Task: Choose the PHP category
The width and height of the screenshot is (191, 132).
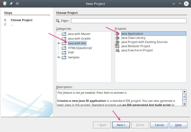Action: (71, 53)
